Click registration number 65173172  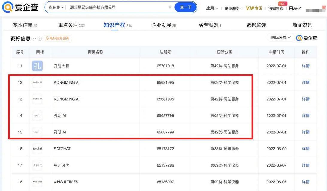165,149
